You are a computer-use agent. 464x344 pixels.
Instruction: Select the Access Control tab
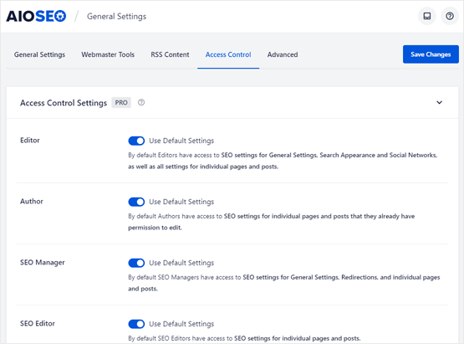pos(228,54)
